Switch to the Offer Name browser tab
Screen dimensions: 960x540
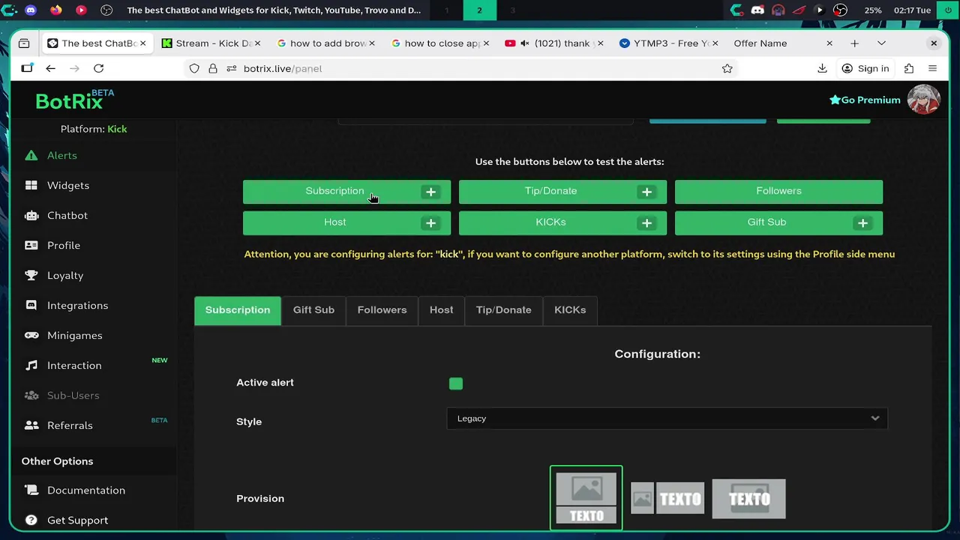point(782,43)
